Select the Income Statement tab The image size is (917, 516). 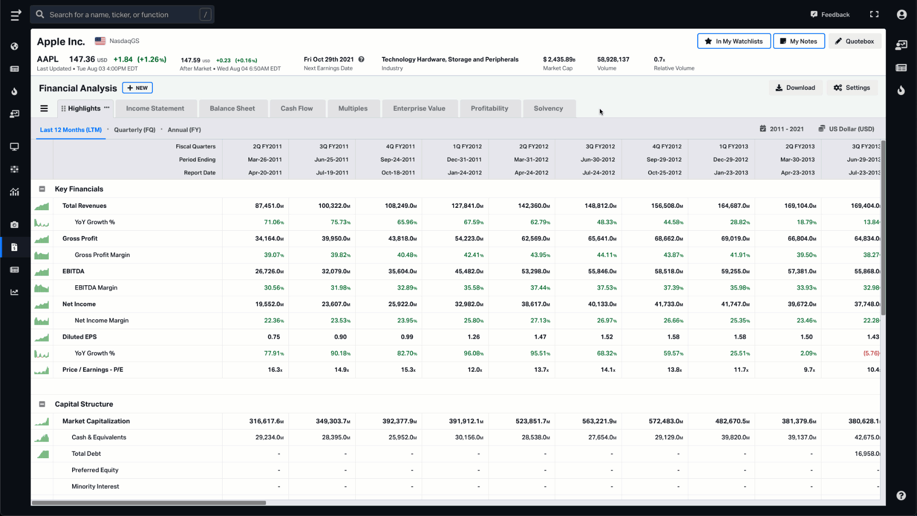pyautogui.click(x=155, y=107)
